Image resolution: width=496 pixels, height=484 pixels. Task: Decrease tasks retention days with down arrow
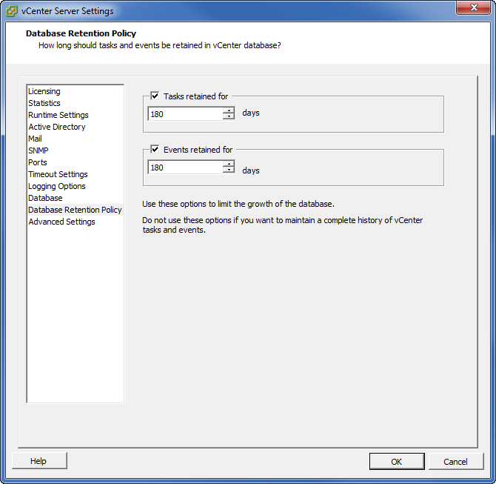click(x=229, y=116)
